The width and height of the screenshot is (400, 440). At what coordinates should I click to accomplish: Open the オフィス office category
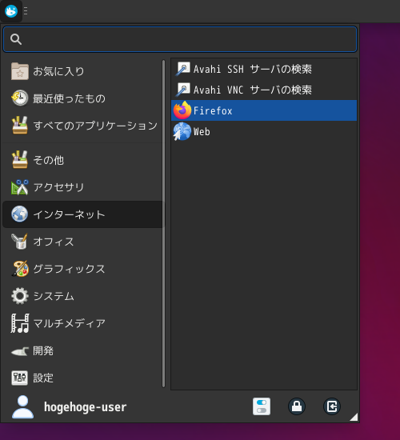tap(82, 242)
